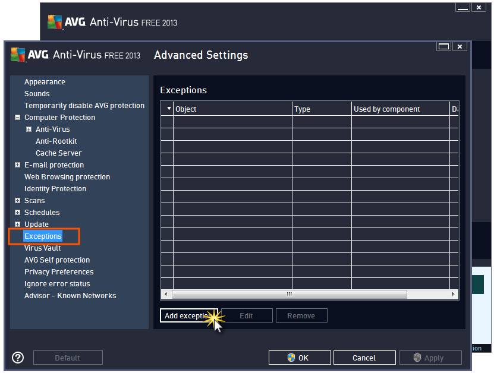Expand the Anti-Virus tree node
The image size is (494, 373).
coord(29,129)
